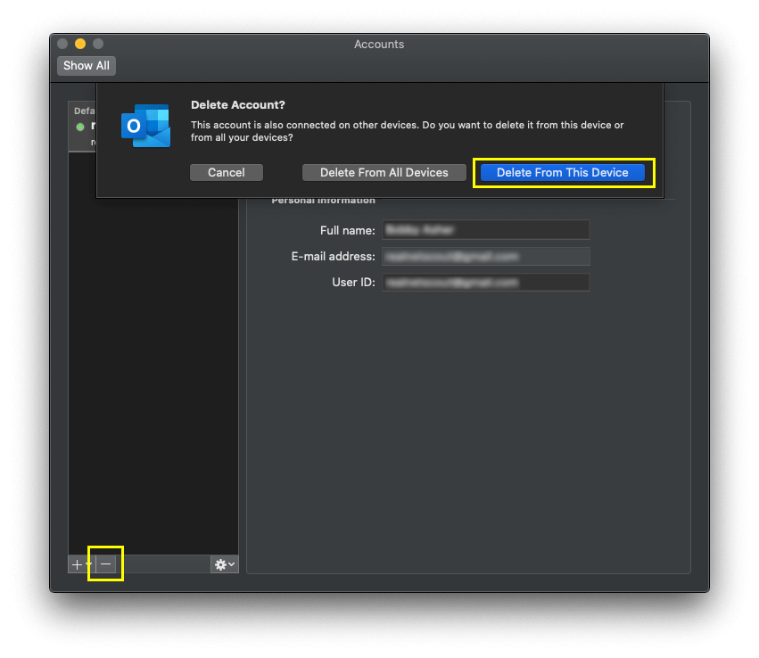Screen dimensions: 759x658
Task: Click Delete From This Device button
Action: (562, 173)
